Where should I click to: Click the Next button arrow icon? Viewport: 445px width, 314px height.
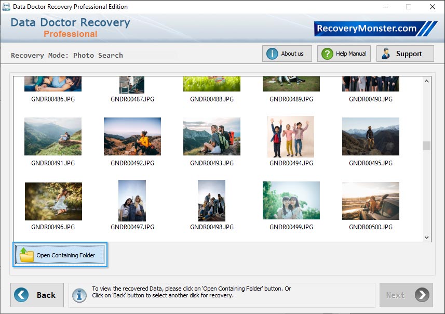click(421, 295)
